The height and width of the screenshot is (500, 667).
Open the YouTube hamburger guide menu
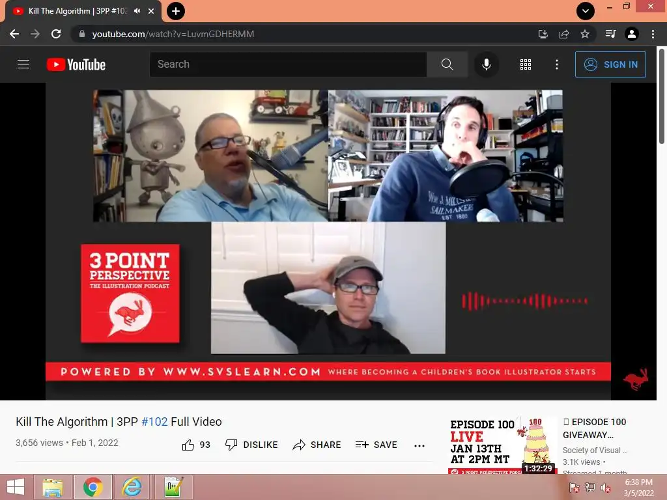[23, 64]
